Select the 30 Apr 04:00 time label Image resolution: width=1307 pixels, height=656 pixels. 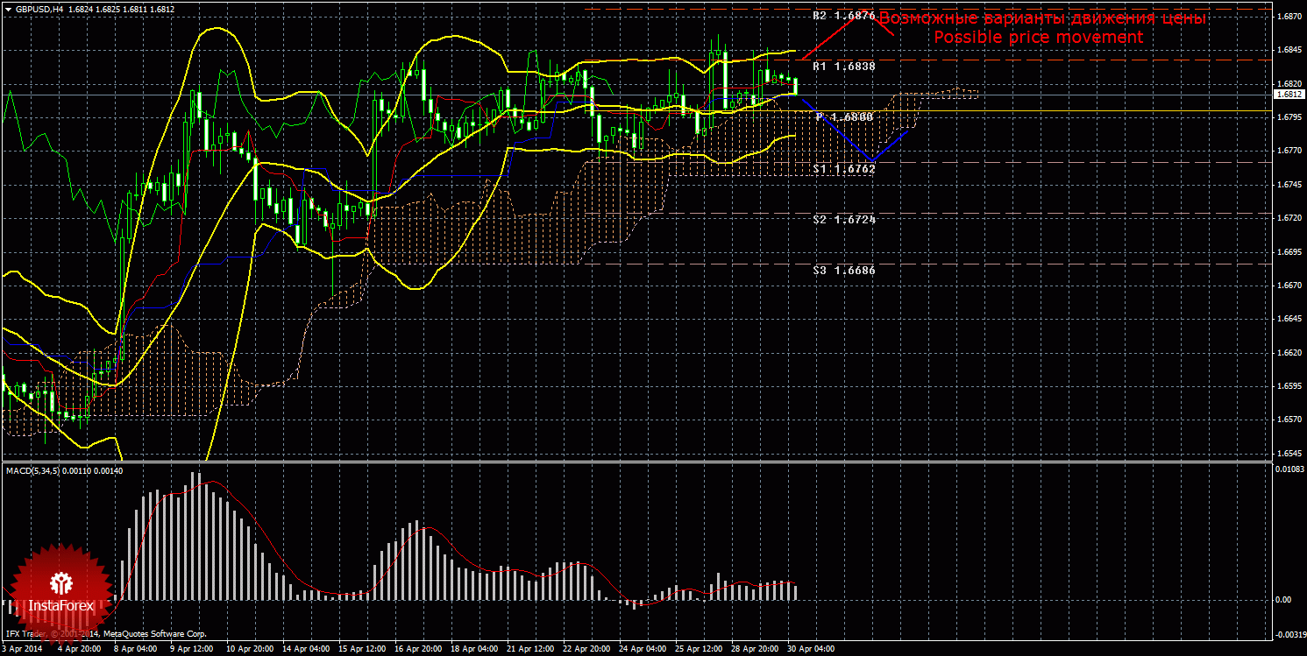click(811, 650)
